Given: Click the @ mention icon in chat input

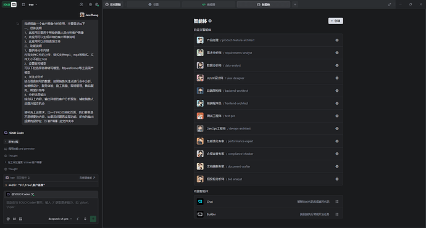Looking at the screenshot, I should pyautogui.click(x=8, y=219).
